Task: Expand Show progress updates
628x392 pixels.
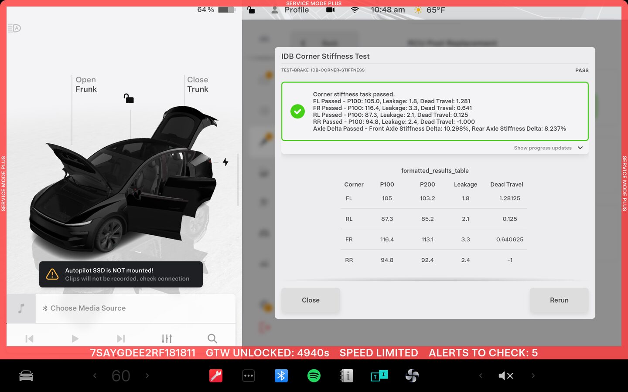Action: tap(548, 148)
